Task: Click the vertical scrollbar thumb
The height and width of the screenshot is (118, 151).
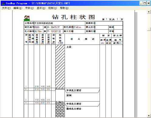Action: pos(149,29)
